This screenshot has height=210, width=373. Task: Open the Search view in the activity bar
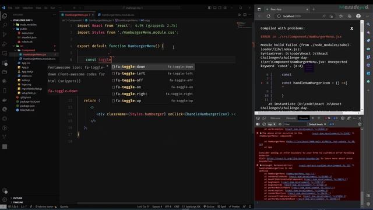pyautogui.click(x=5, y=24)
